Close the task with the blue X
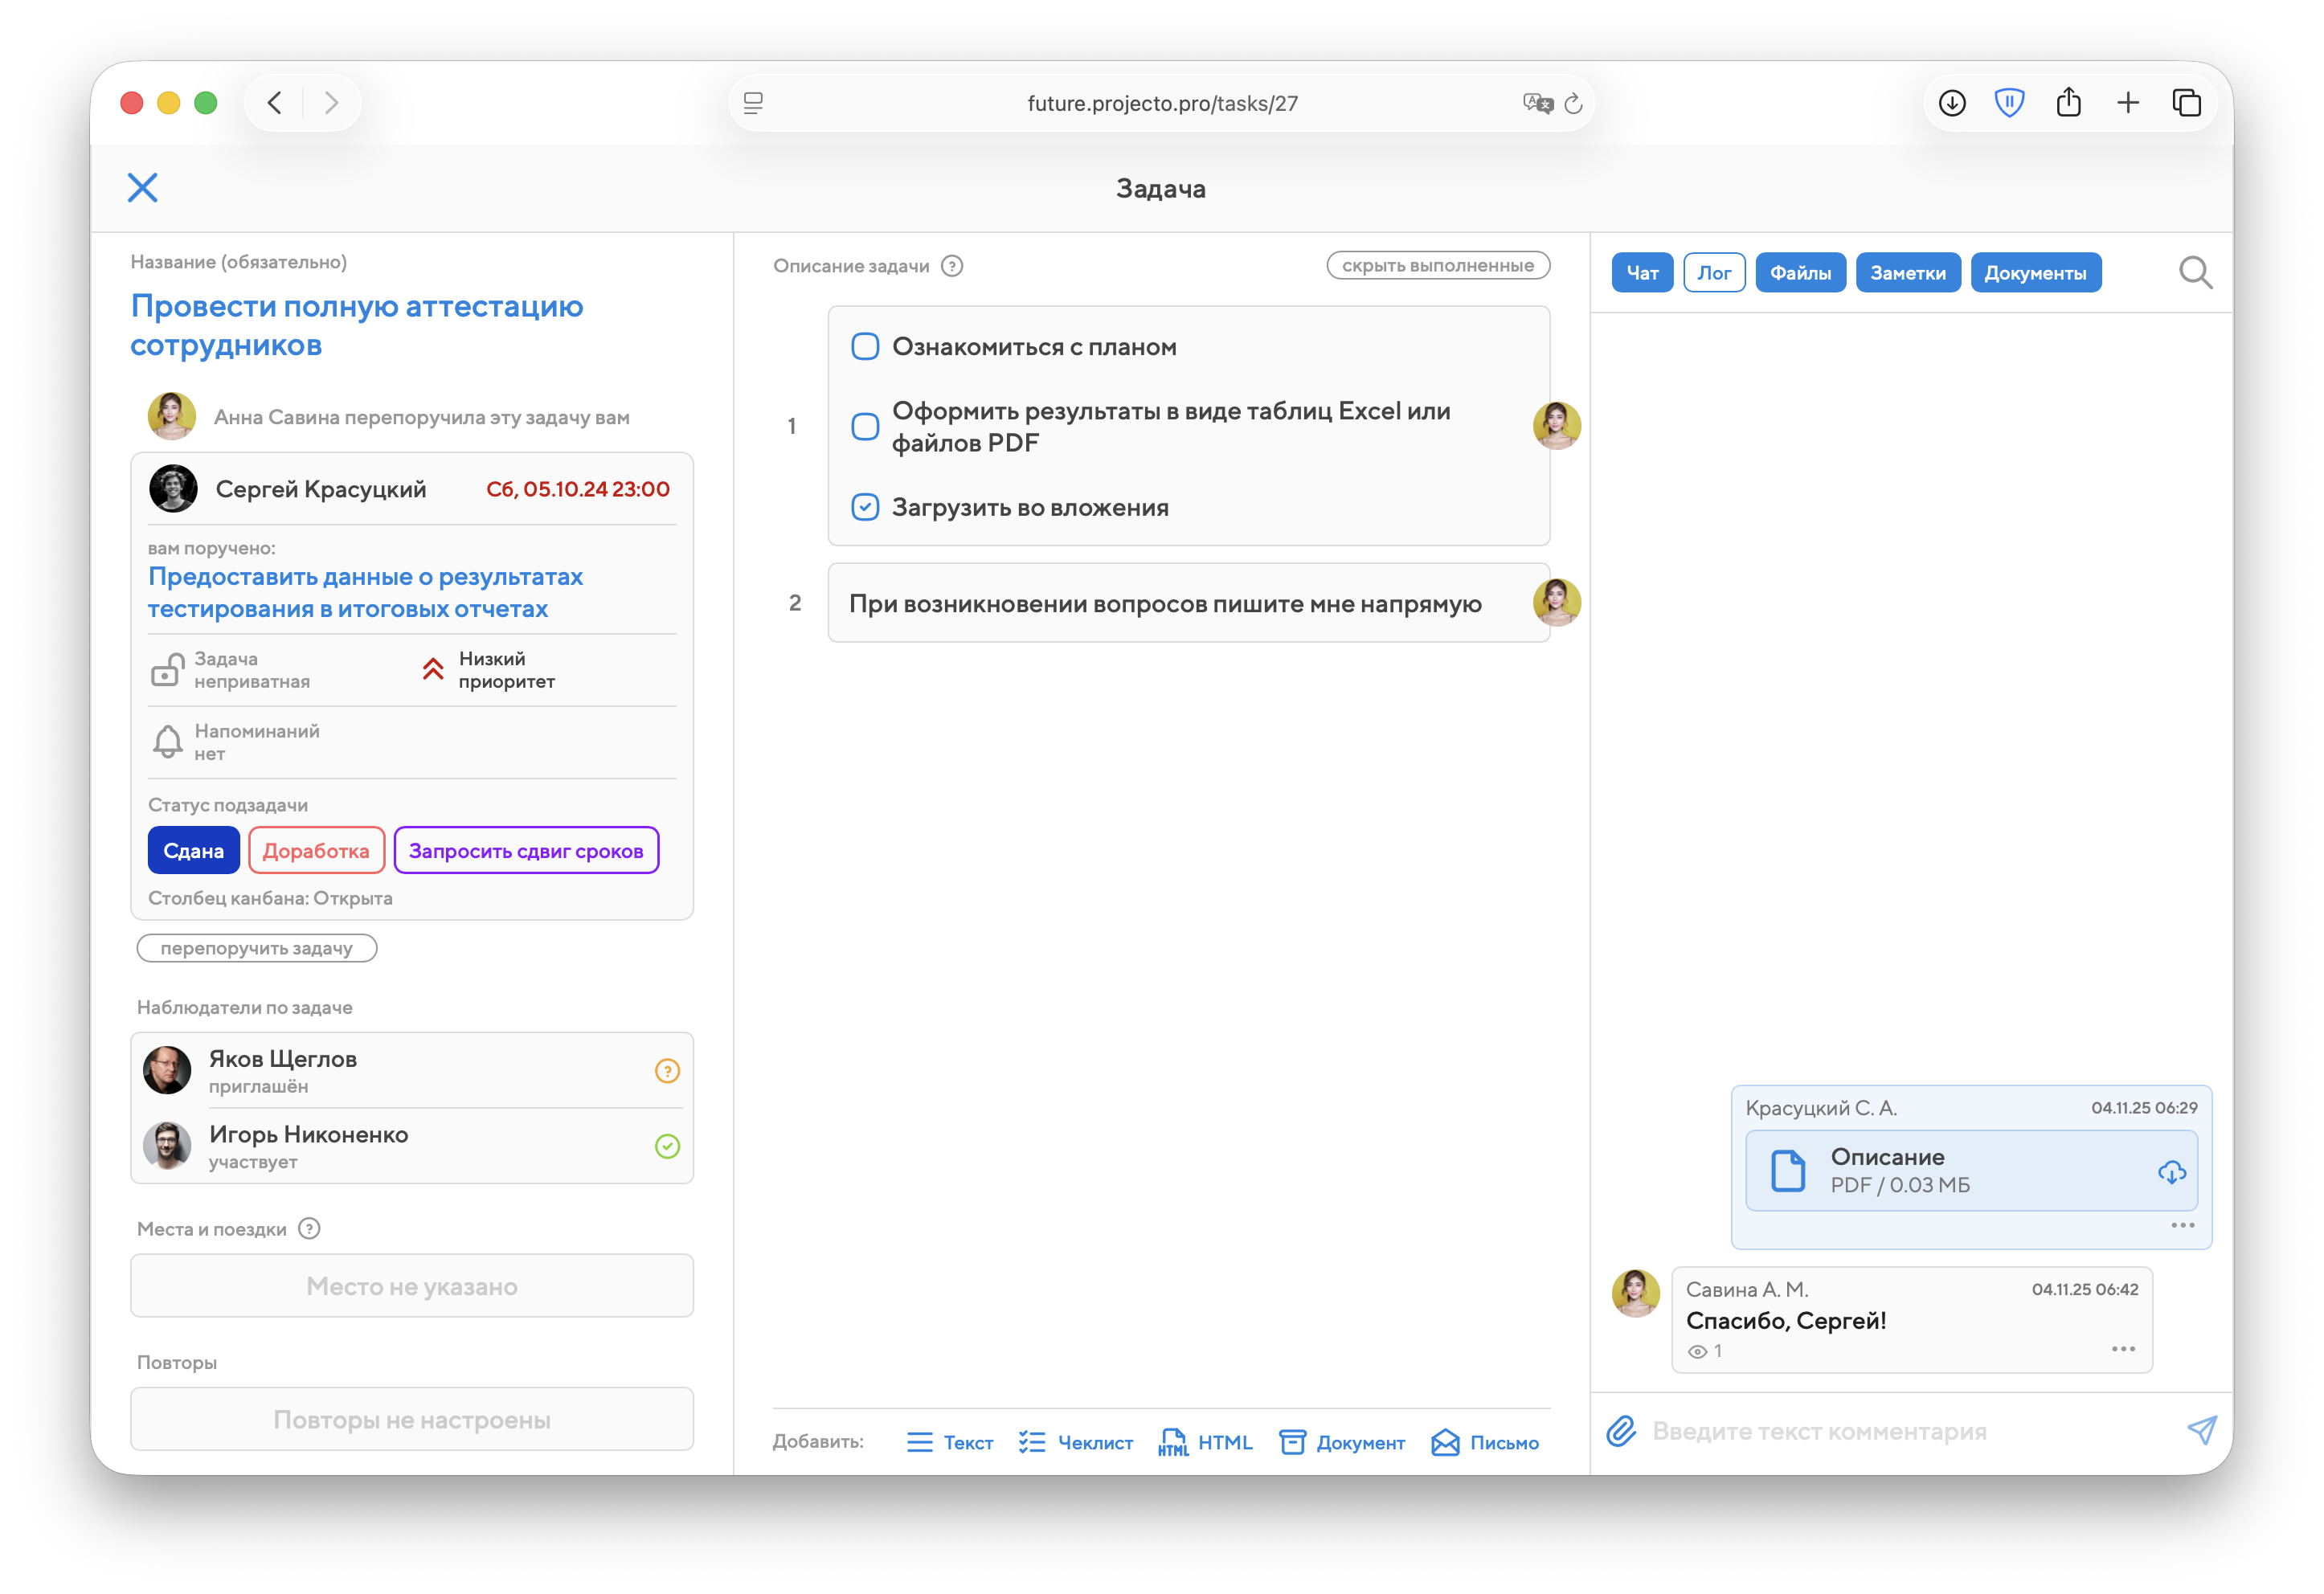 [142, 187]
